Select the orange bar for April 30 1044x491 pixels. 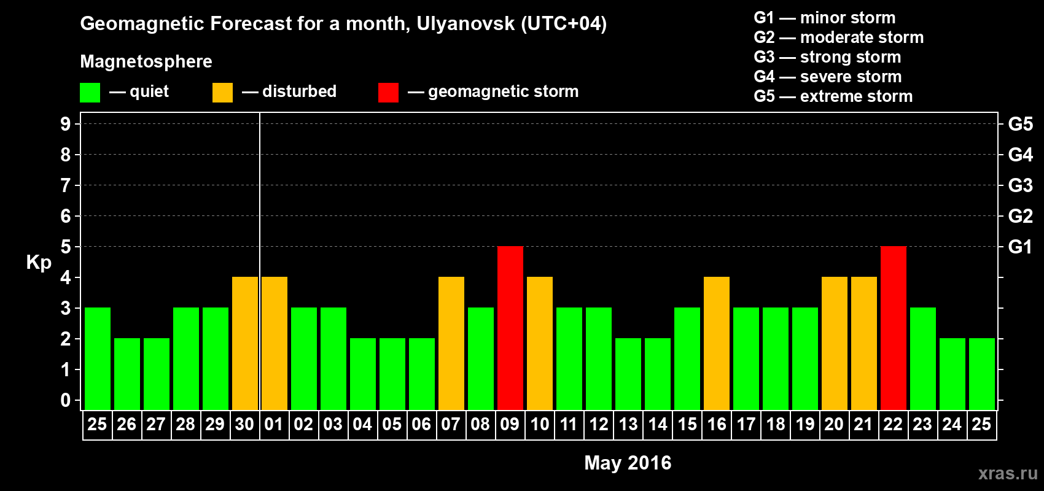245,343
